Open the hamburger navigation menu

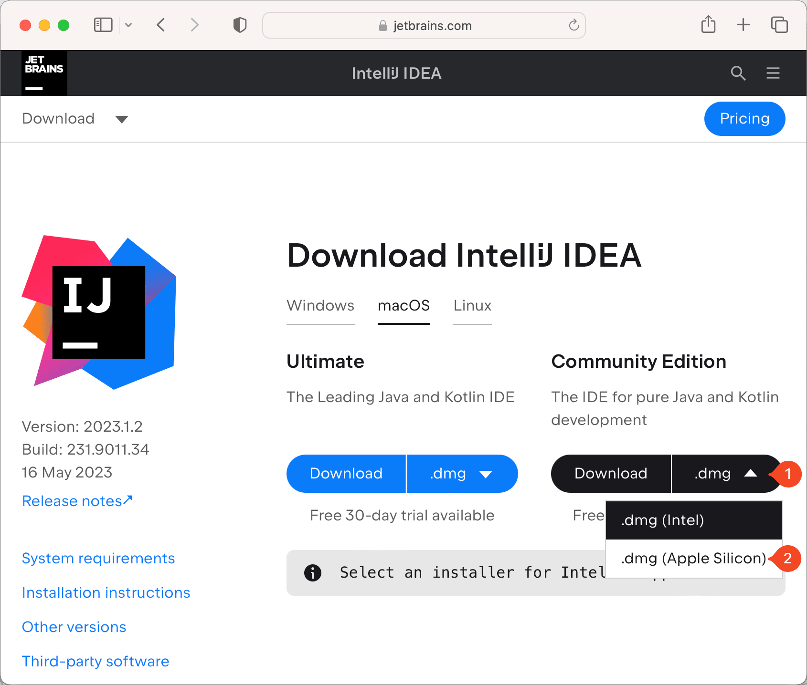coord(773,73)
